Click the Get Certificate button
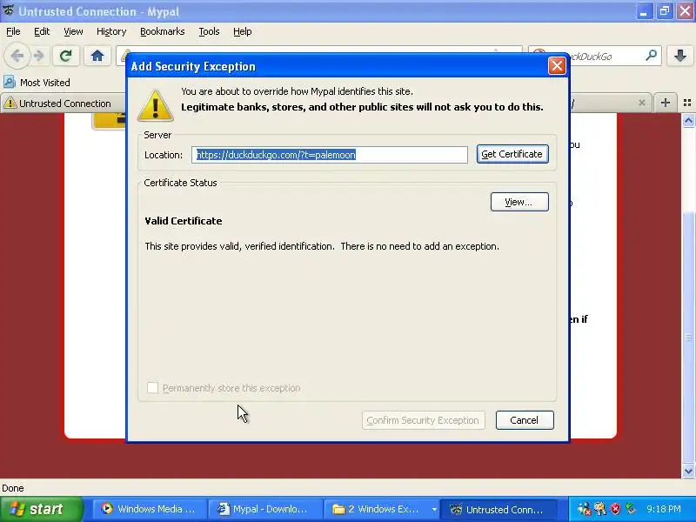This screenshot has width=696, height=522. point(512,154)
